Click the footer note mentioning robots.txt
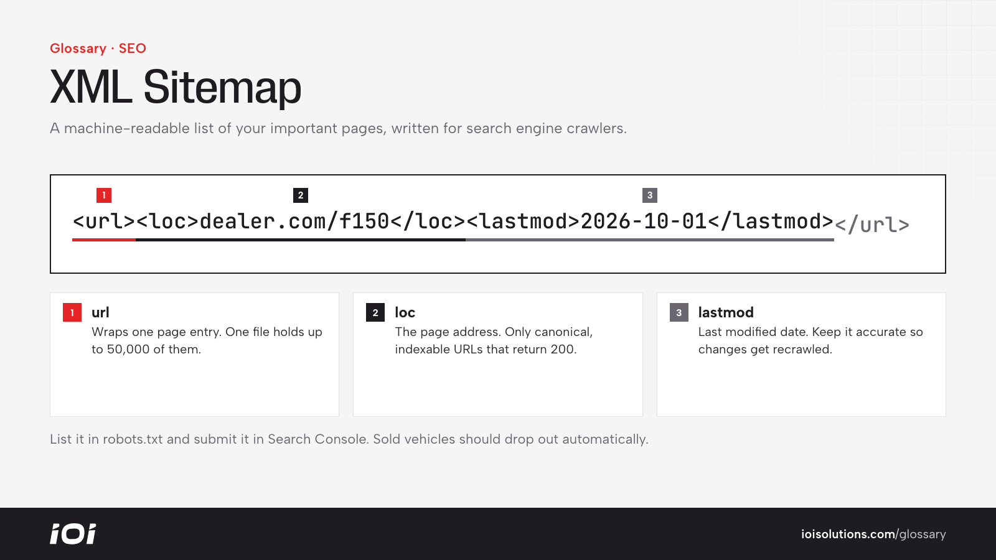 (x=349, y=439)
